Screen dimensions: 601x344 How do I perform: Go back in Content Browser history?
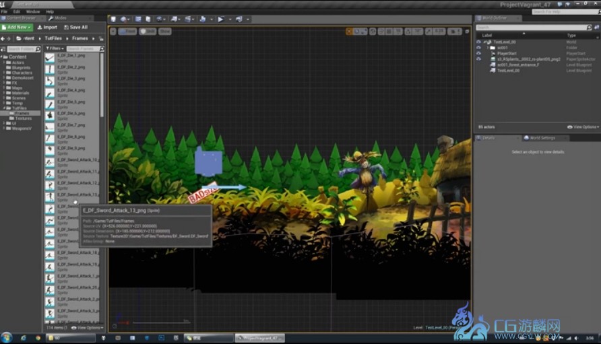coord(3,38)
